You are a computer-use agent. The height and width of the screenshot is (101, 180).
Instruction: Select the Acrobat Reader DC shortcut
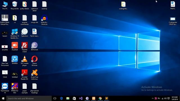(24, 75)
